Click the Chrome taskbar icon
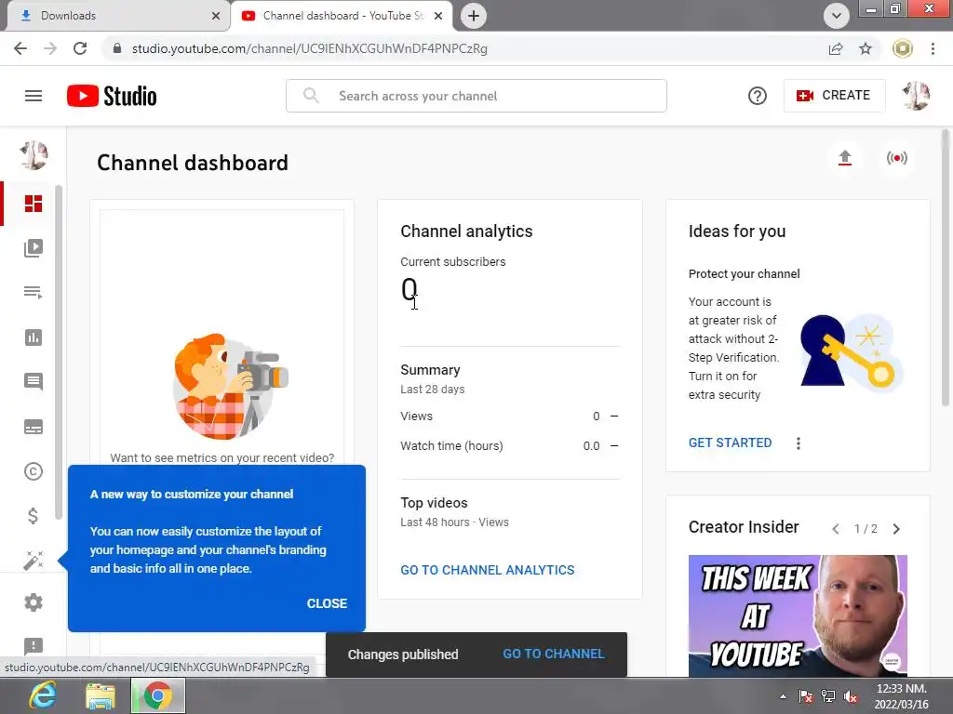The width and height of the screenshot is (953, 714). click(x=158, y=695)
